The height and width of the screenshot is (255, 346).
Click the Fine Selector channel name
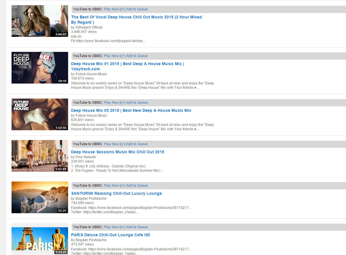click(x=86, y=157)
